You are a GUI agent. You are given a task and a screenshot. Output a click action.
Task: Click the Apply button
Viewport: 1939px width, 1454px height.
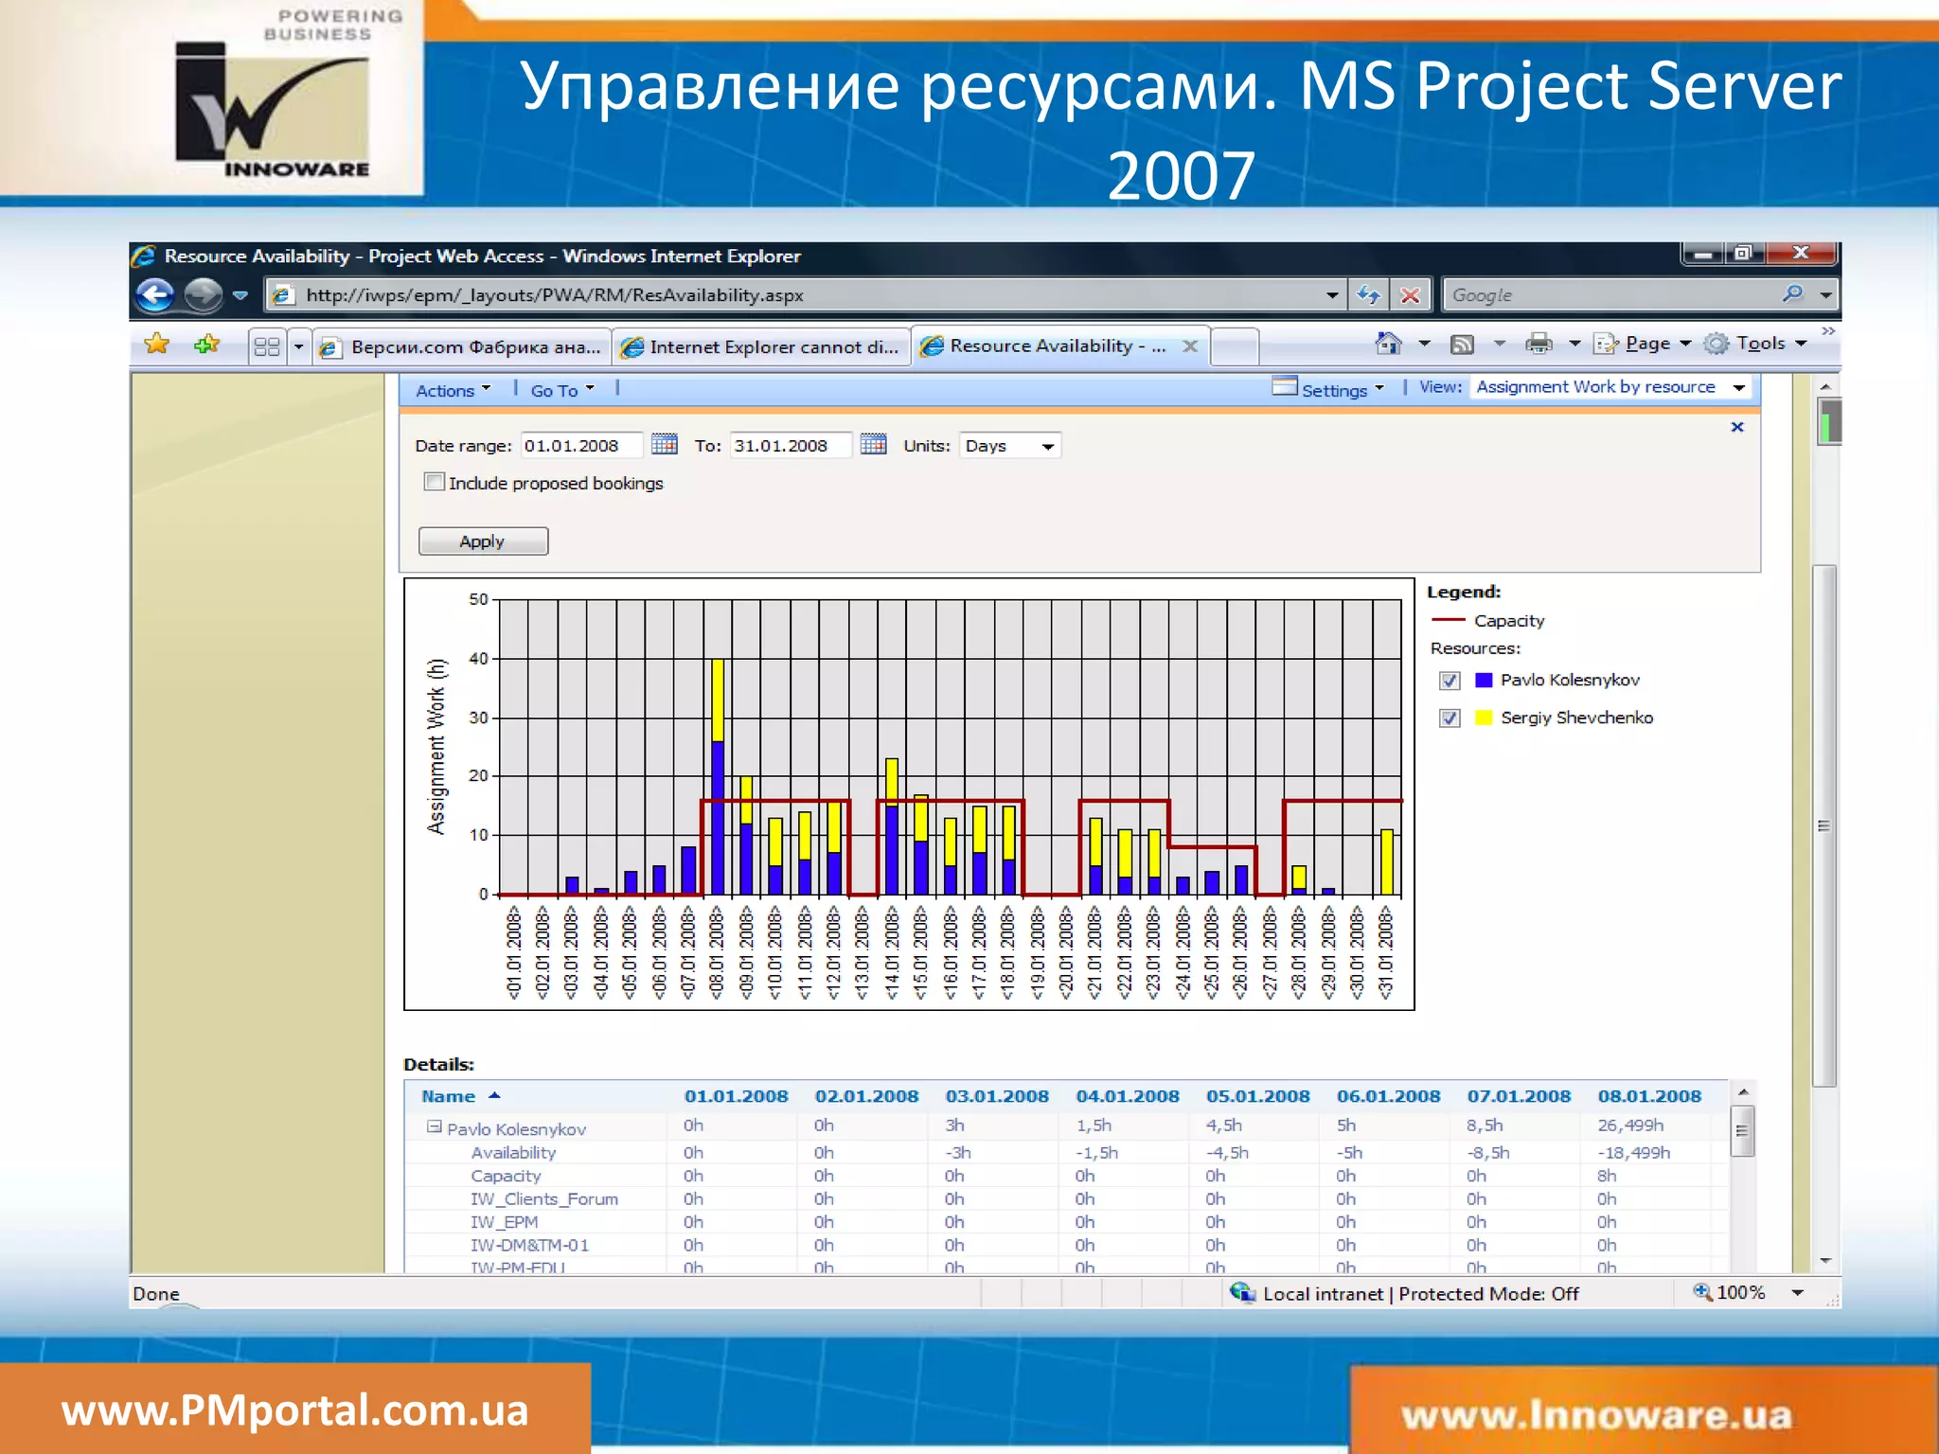(x=483, y=541)
